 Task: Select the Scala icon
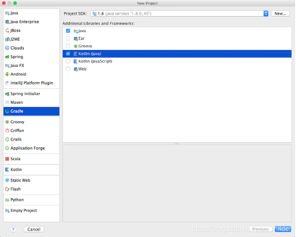tap(7, 159)
